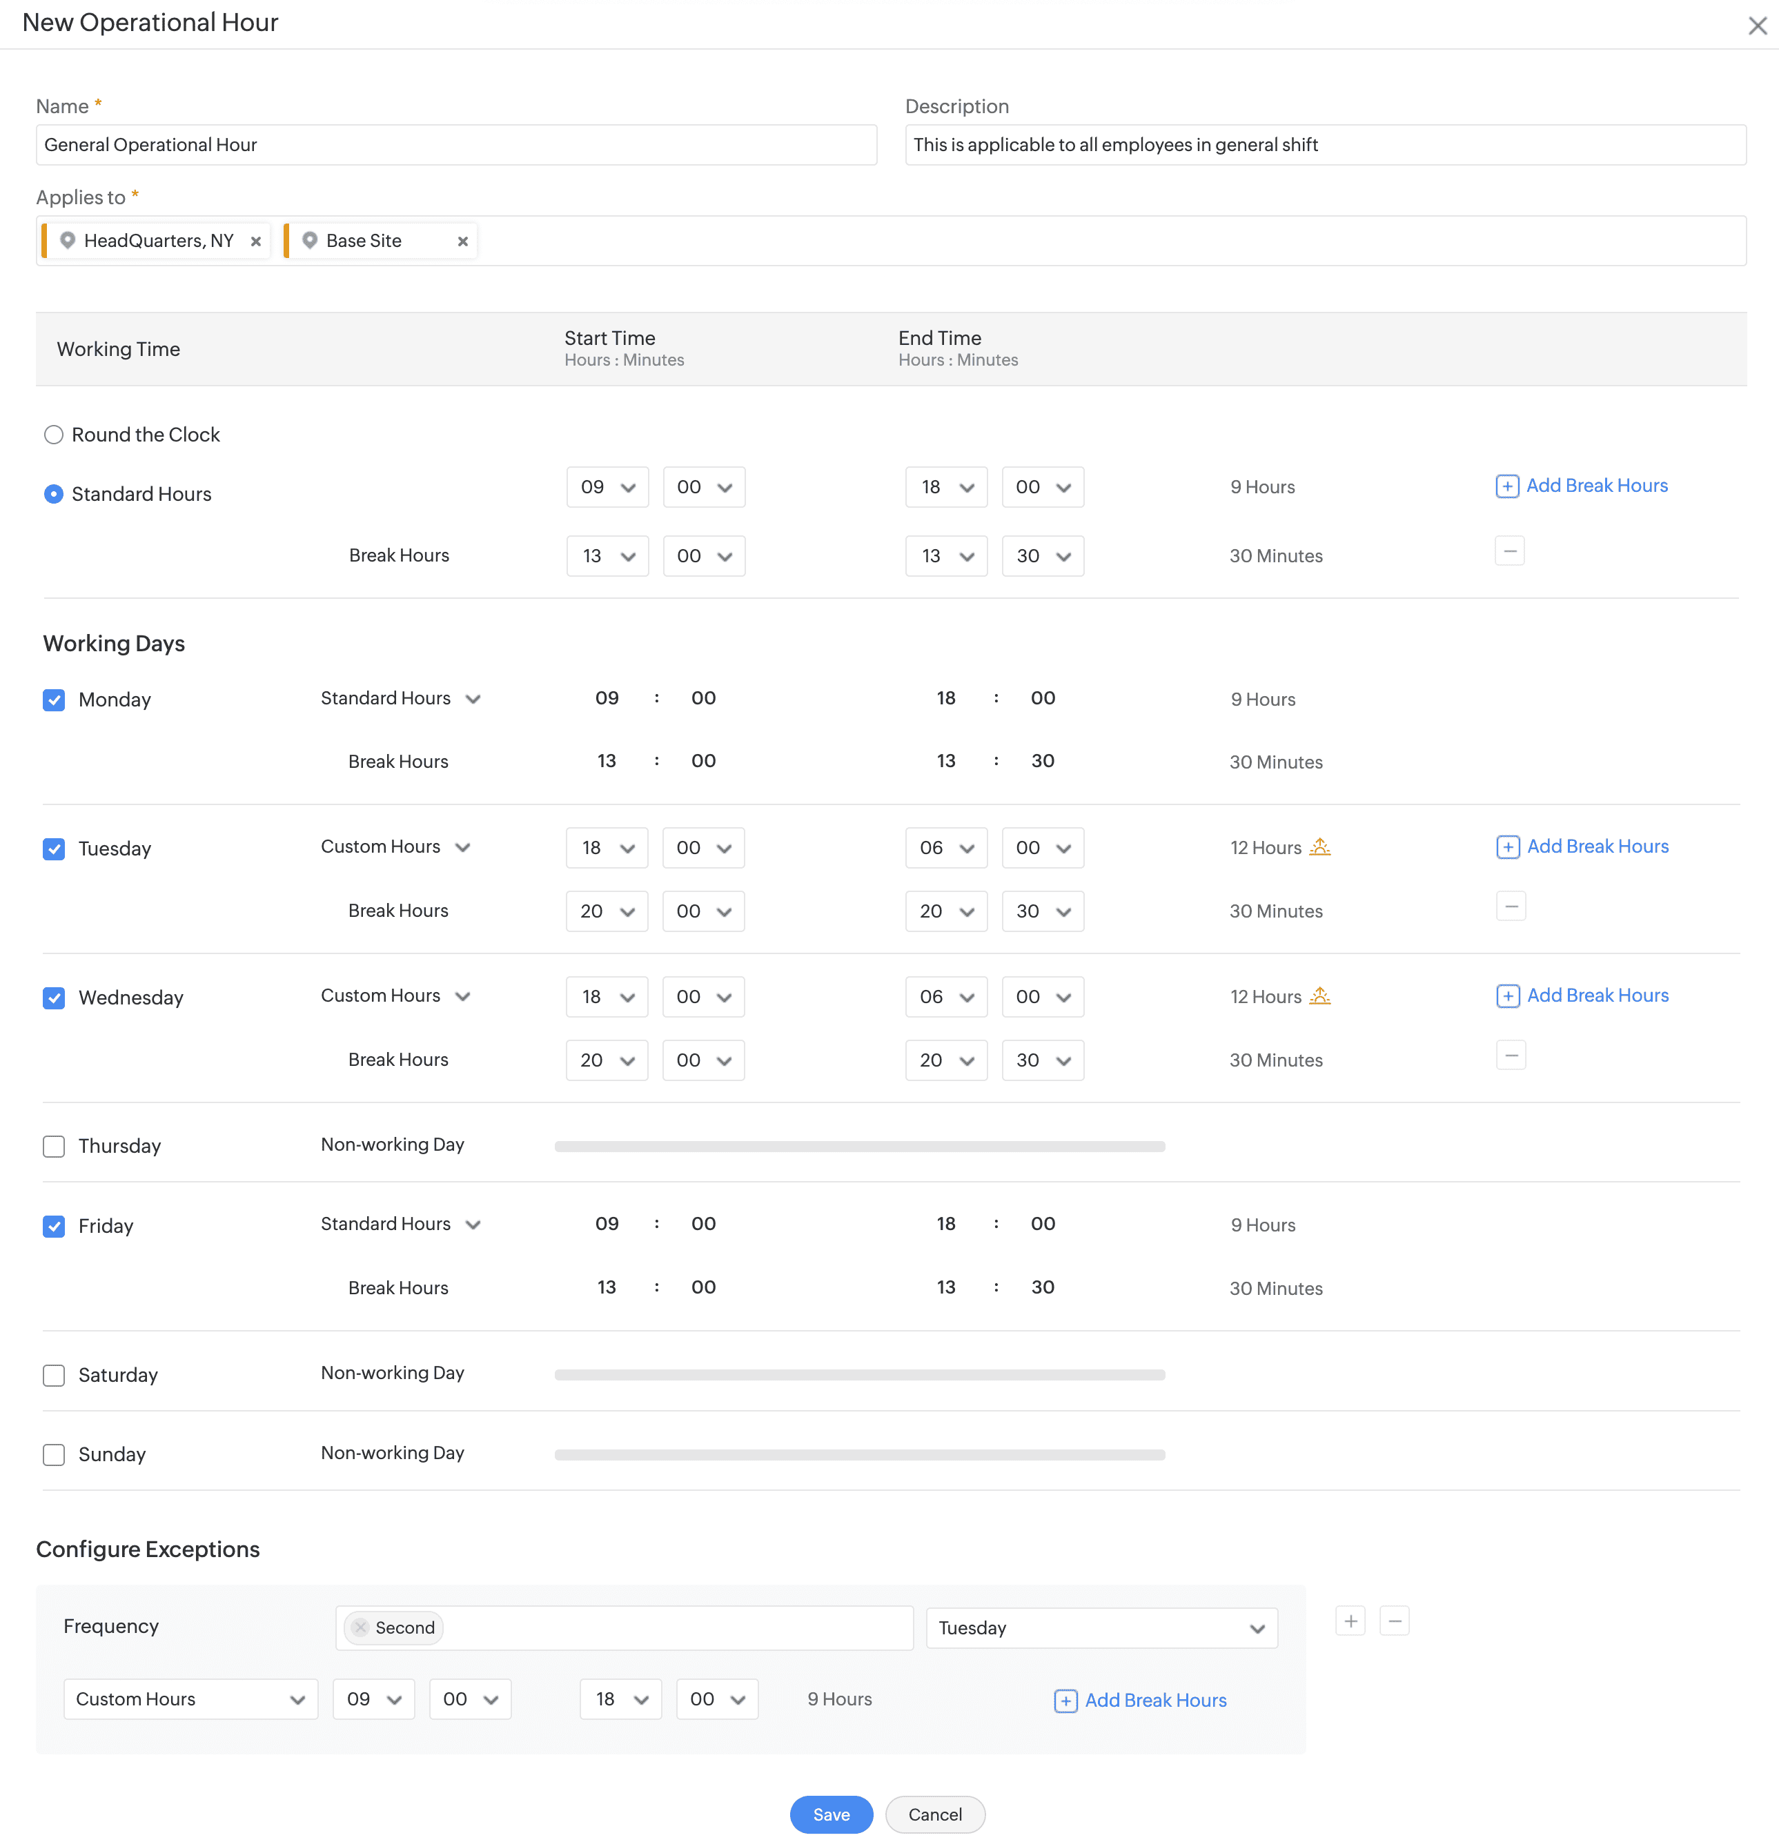The width and height of the screenshot is (1779, 1842).
Task: Save the operational hour
Action: click(830, 1814)
